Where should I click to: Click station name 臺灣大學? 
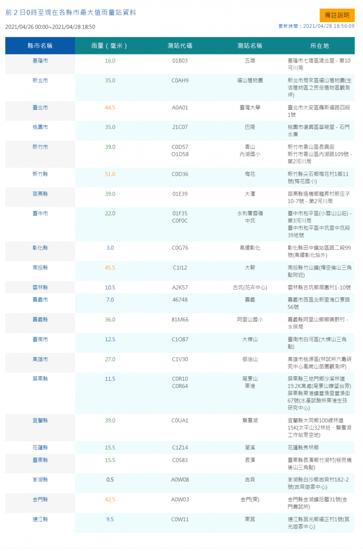(250, 108)
